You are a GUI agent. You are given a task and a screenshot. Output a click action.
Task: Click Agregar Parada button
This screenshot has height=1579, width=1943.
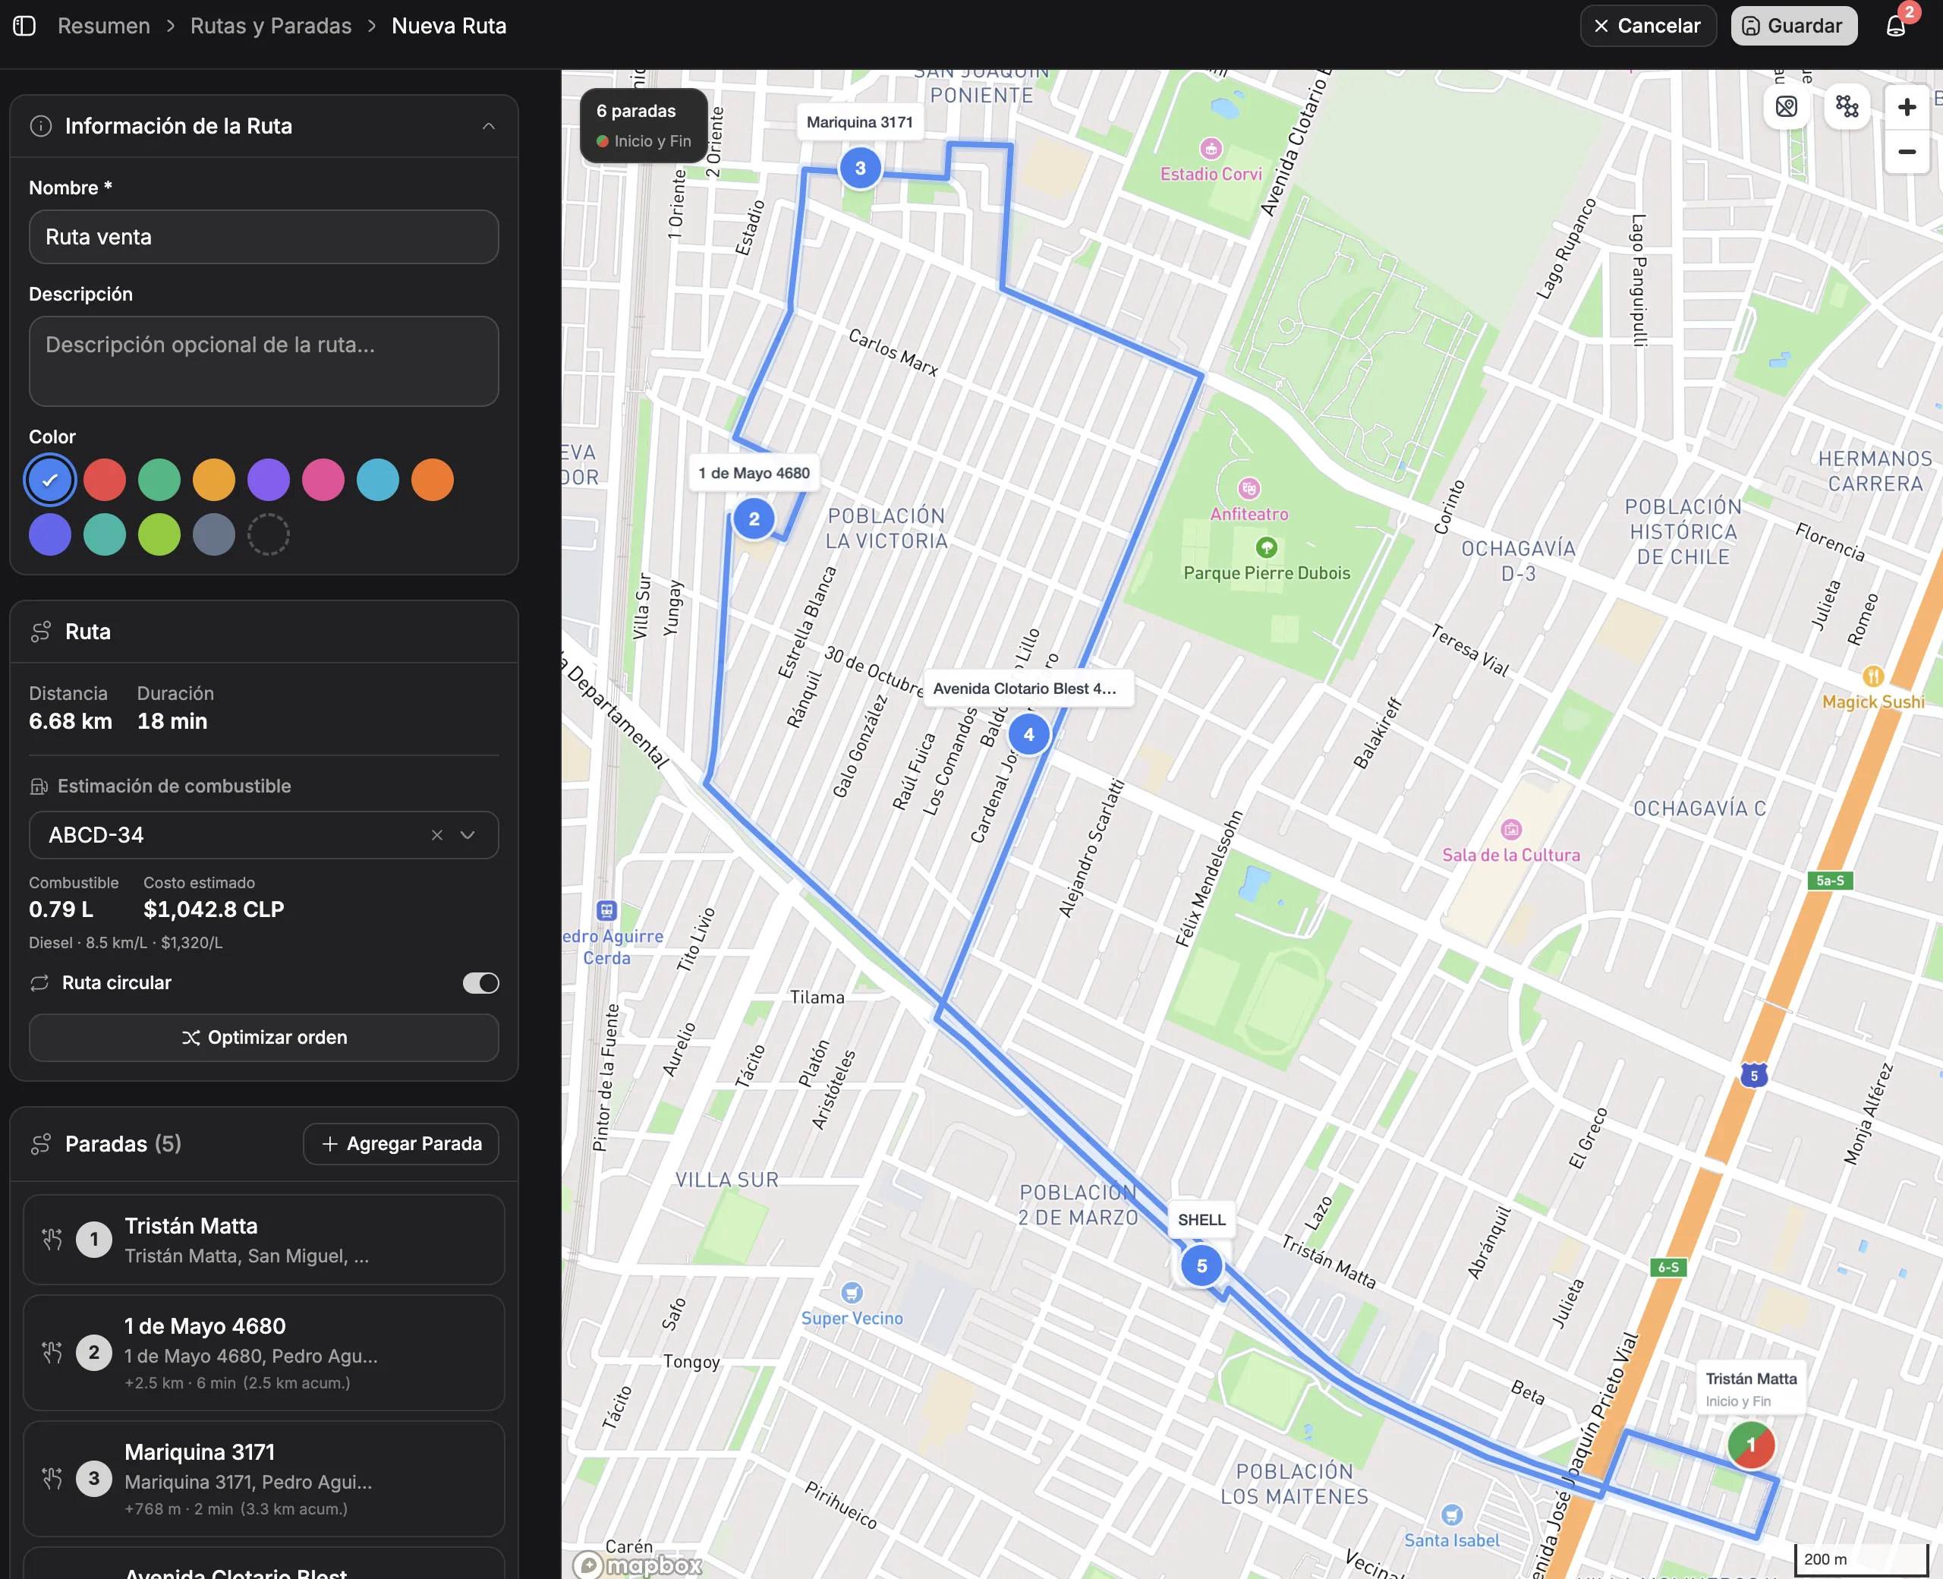click(x=401, y=1143)
